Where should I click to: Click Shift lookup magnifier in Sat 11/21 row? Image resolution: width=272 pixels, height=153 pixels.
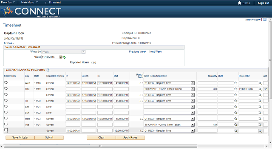tap(235, 107)
